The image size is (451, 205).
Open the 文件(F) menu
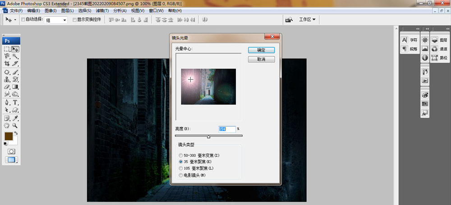(x=16, y=11)
